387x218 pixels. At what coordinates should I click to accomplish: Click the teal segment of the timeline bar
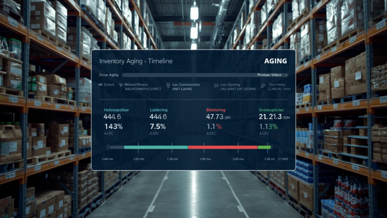pyautogui.click(x=156, y=147)
